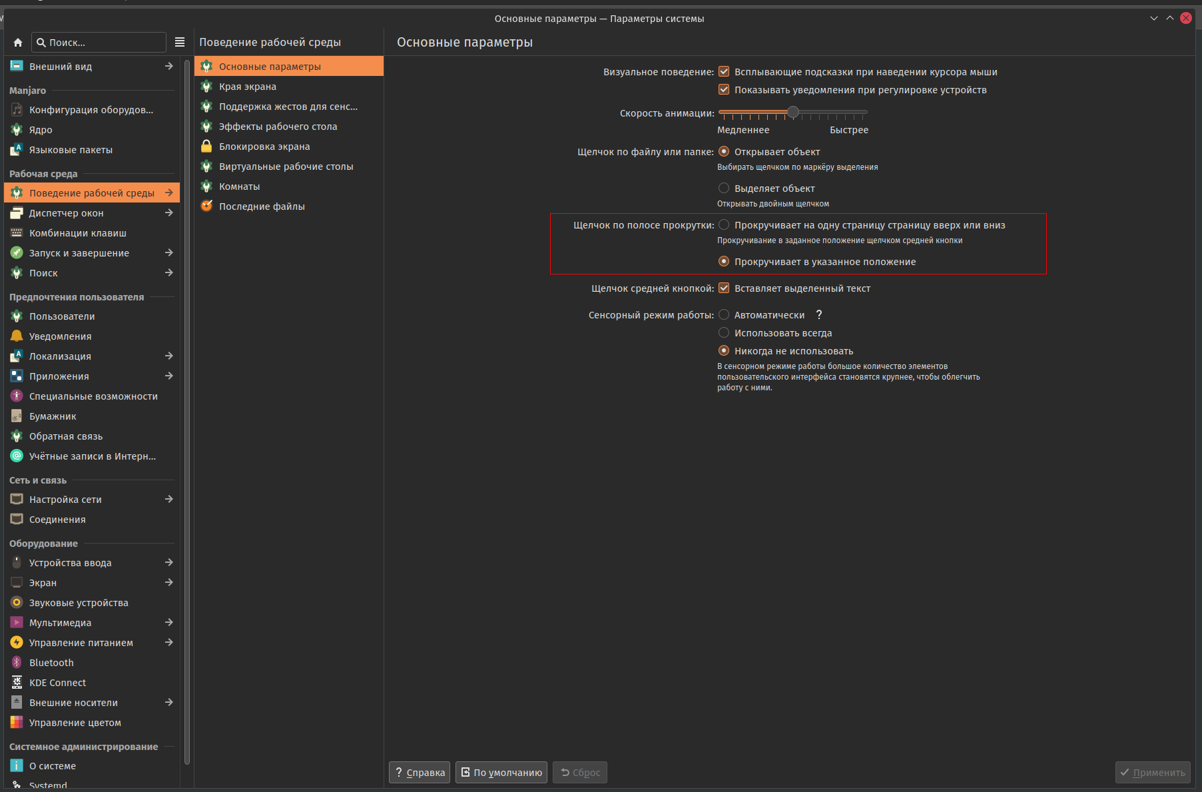Click the question mark beside Автоматически
1202x792 pixels.
pos(819,315)
